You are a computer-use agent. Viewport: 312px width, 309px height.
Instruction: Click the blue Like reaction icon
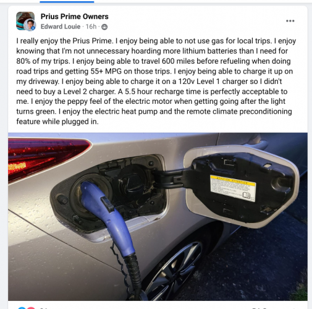pos(21,308)
